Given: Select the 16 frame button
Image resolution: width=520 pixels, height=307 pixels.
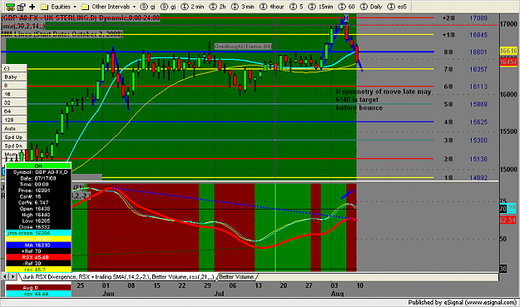Looking at the screenshot, I should [14, 94].
